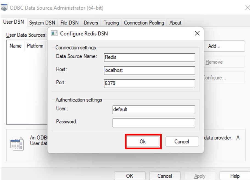Click the "Authentication settings" group label
The width and height of the screenshot is (252, 180).
(79, 100)
